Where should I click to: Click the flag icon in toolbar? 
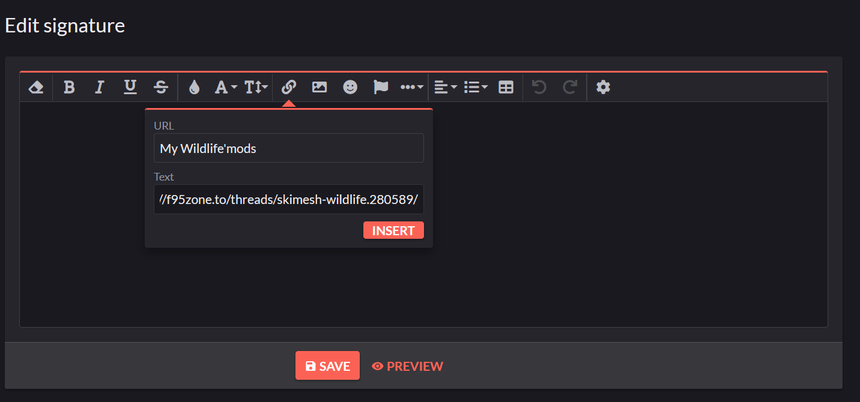click(381, 88)
